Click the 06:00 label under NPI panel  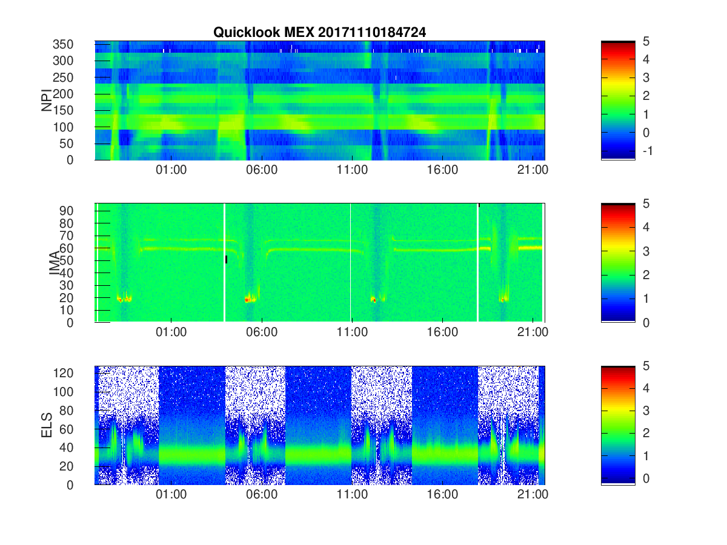click(x=262, y=171)
